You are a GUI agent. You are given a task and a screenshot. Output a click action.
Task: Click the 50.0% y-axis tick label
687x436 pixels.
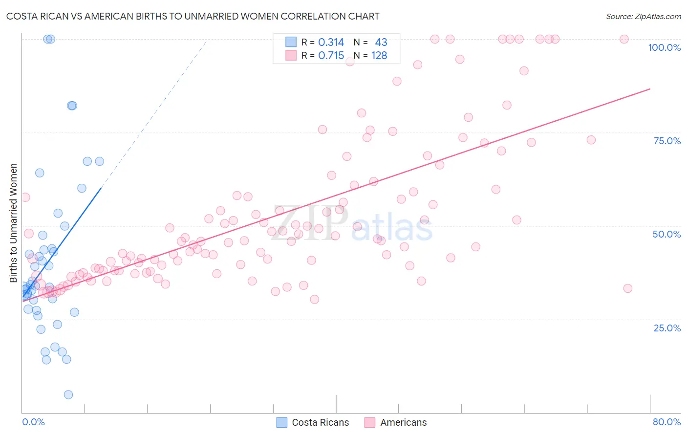coord(666,234)
